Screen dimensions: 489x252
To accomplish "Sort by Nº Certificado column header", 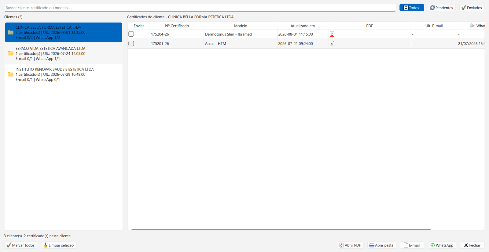I will (177, 26).
